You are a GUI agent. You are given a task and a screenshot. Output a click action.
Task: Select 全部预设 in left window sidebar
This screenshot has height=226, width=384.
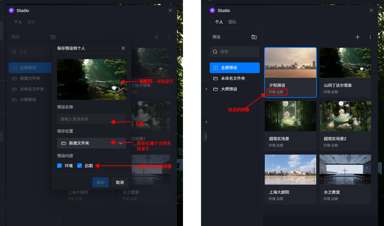(30, 68)
